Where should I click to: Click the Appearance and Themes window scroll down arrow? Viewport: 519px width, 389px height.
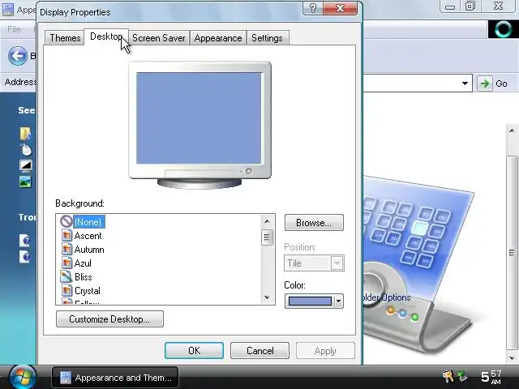[512, 358]
